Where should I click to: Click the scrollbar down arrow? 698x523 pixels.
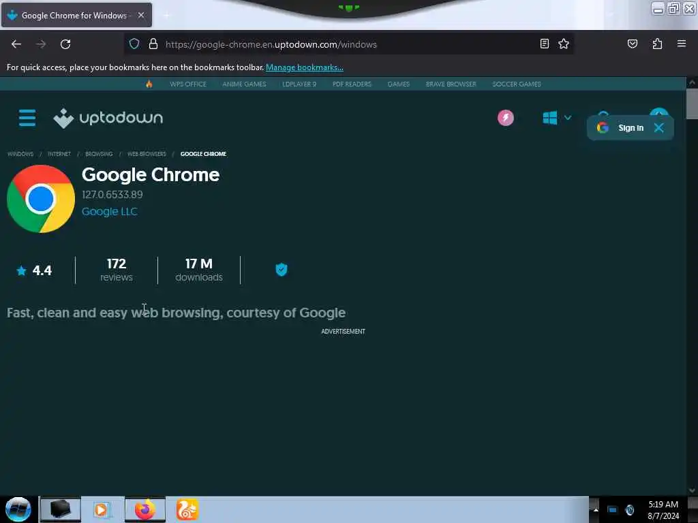coord(692,490)
